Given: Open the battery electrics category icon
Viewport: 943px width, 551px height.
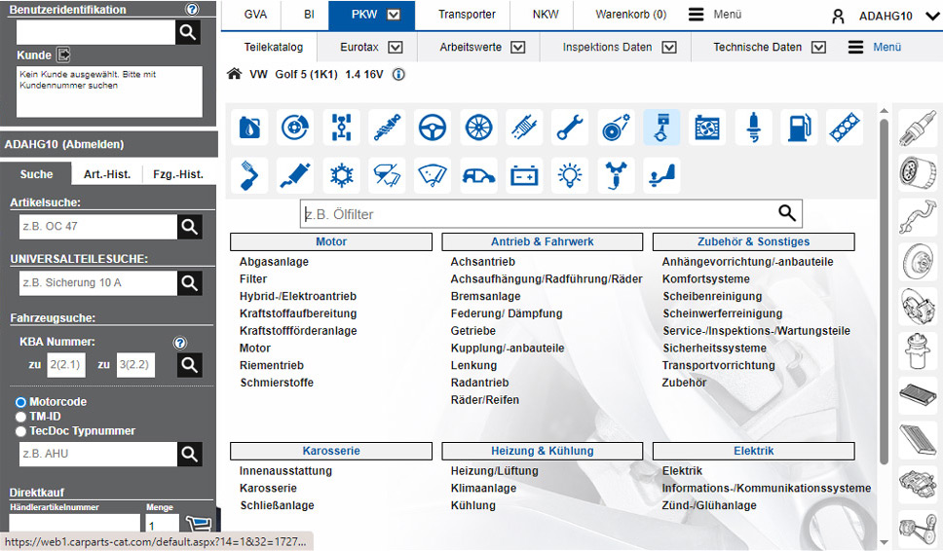Looking at the screenshot, I should point(524,175).
